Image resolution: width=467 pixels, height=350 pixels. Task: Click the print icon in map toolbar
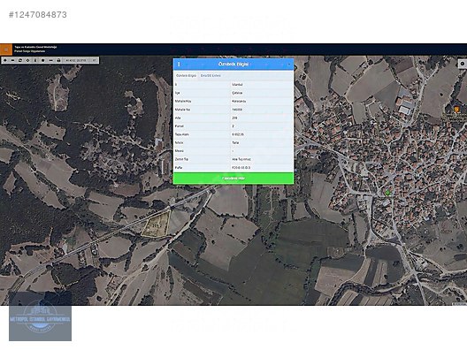point(58,60)
